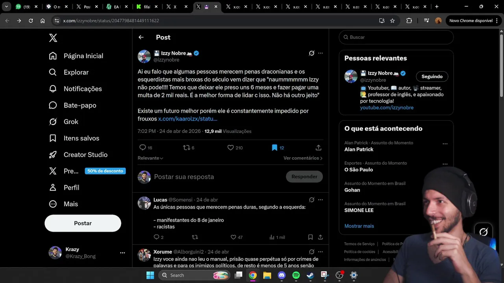
Task: Open Termos de Serviço link
Action: click(359, 244)
